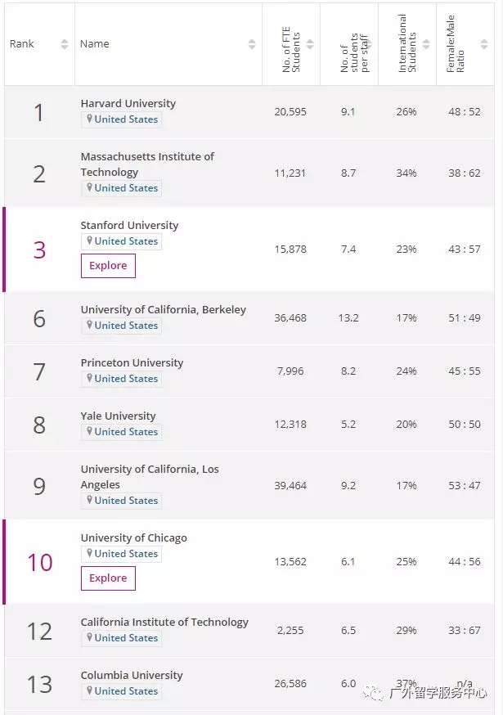The height and width of the screenshot is (715, 503).
Task: Click the Explore button under Stanford University
Action: 108,266
